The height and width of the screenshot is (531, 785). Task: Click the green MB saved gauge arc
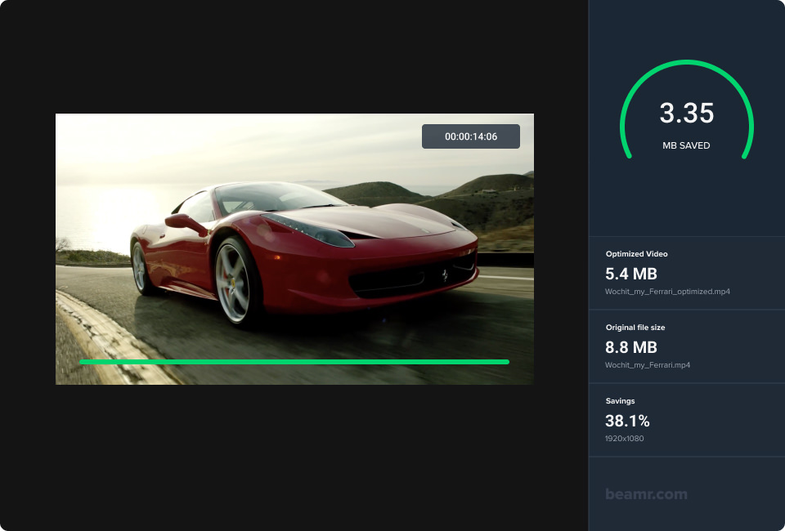coord(686,109)
